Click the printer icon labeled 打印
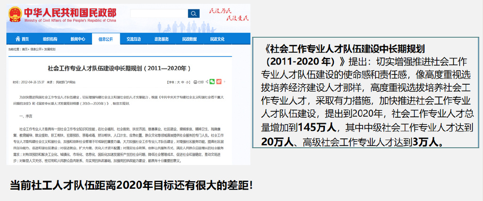This screenshot has width=483, height=201. (x=196, y=82)
